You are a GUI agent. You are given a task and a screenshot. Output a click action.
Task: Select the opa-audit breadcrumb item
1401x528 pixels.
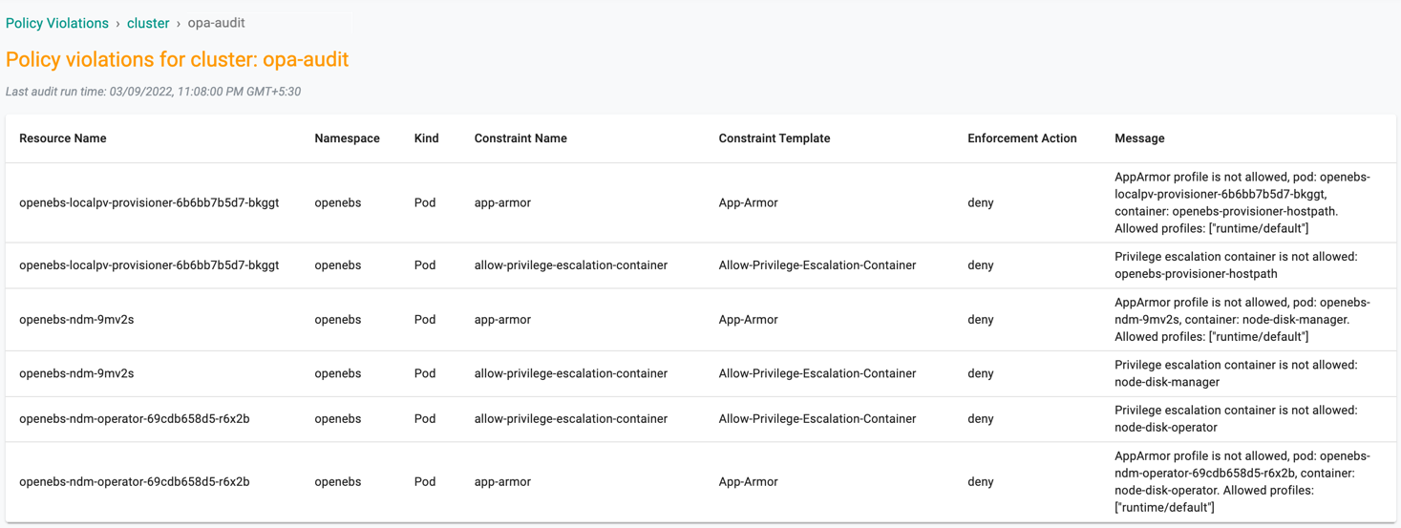pyautogui.click(x=216, y=23)
